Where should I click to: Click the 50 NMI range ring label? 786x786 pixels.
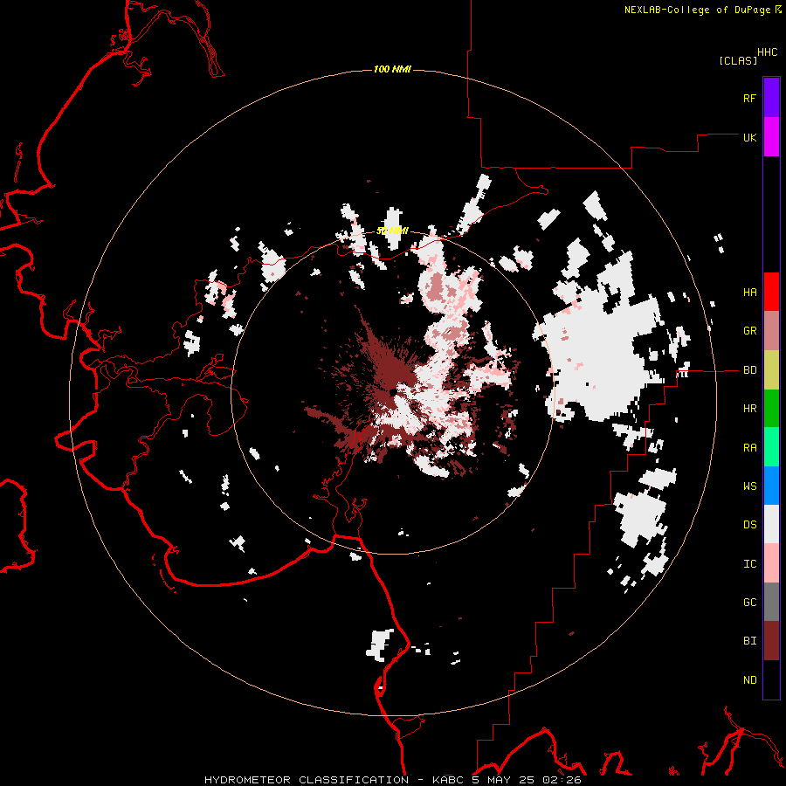click(x=392, y=231)
